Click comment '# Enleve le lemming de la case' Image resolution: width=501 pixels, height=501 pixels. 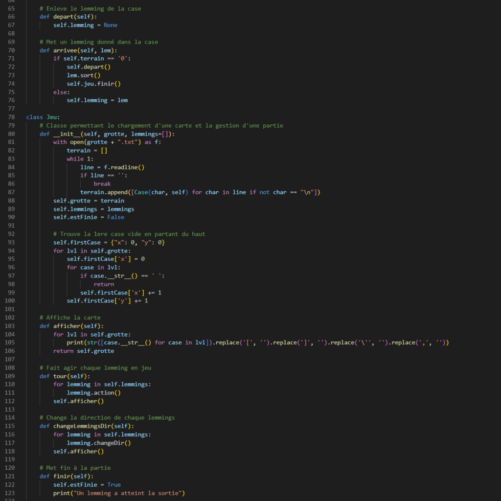point(90,8)
